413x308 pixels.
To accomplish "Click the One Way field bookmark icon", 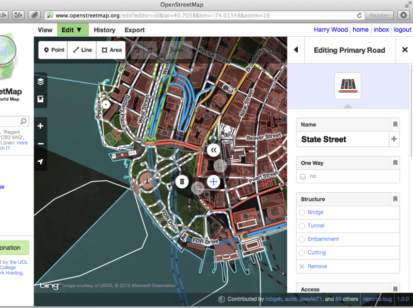I will [x=395, y=163].
